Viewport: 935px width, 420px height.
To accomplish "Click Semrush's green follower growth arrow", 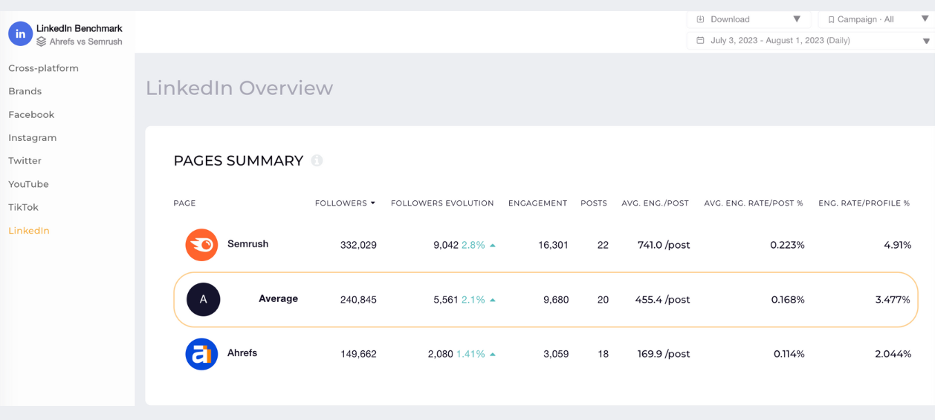I will (x=493, y=246).
